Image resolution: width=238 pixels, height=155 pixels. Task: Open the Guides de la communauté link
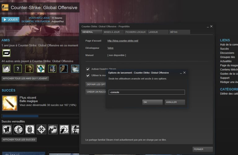pos(229,74)
